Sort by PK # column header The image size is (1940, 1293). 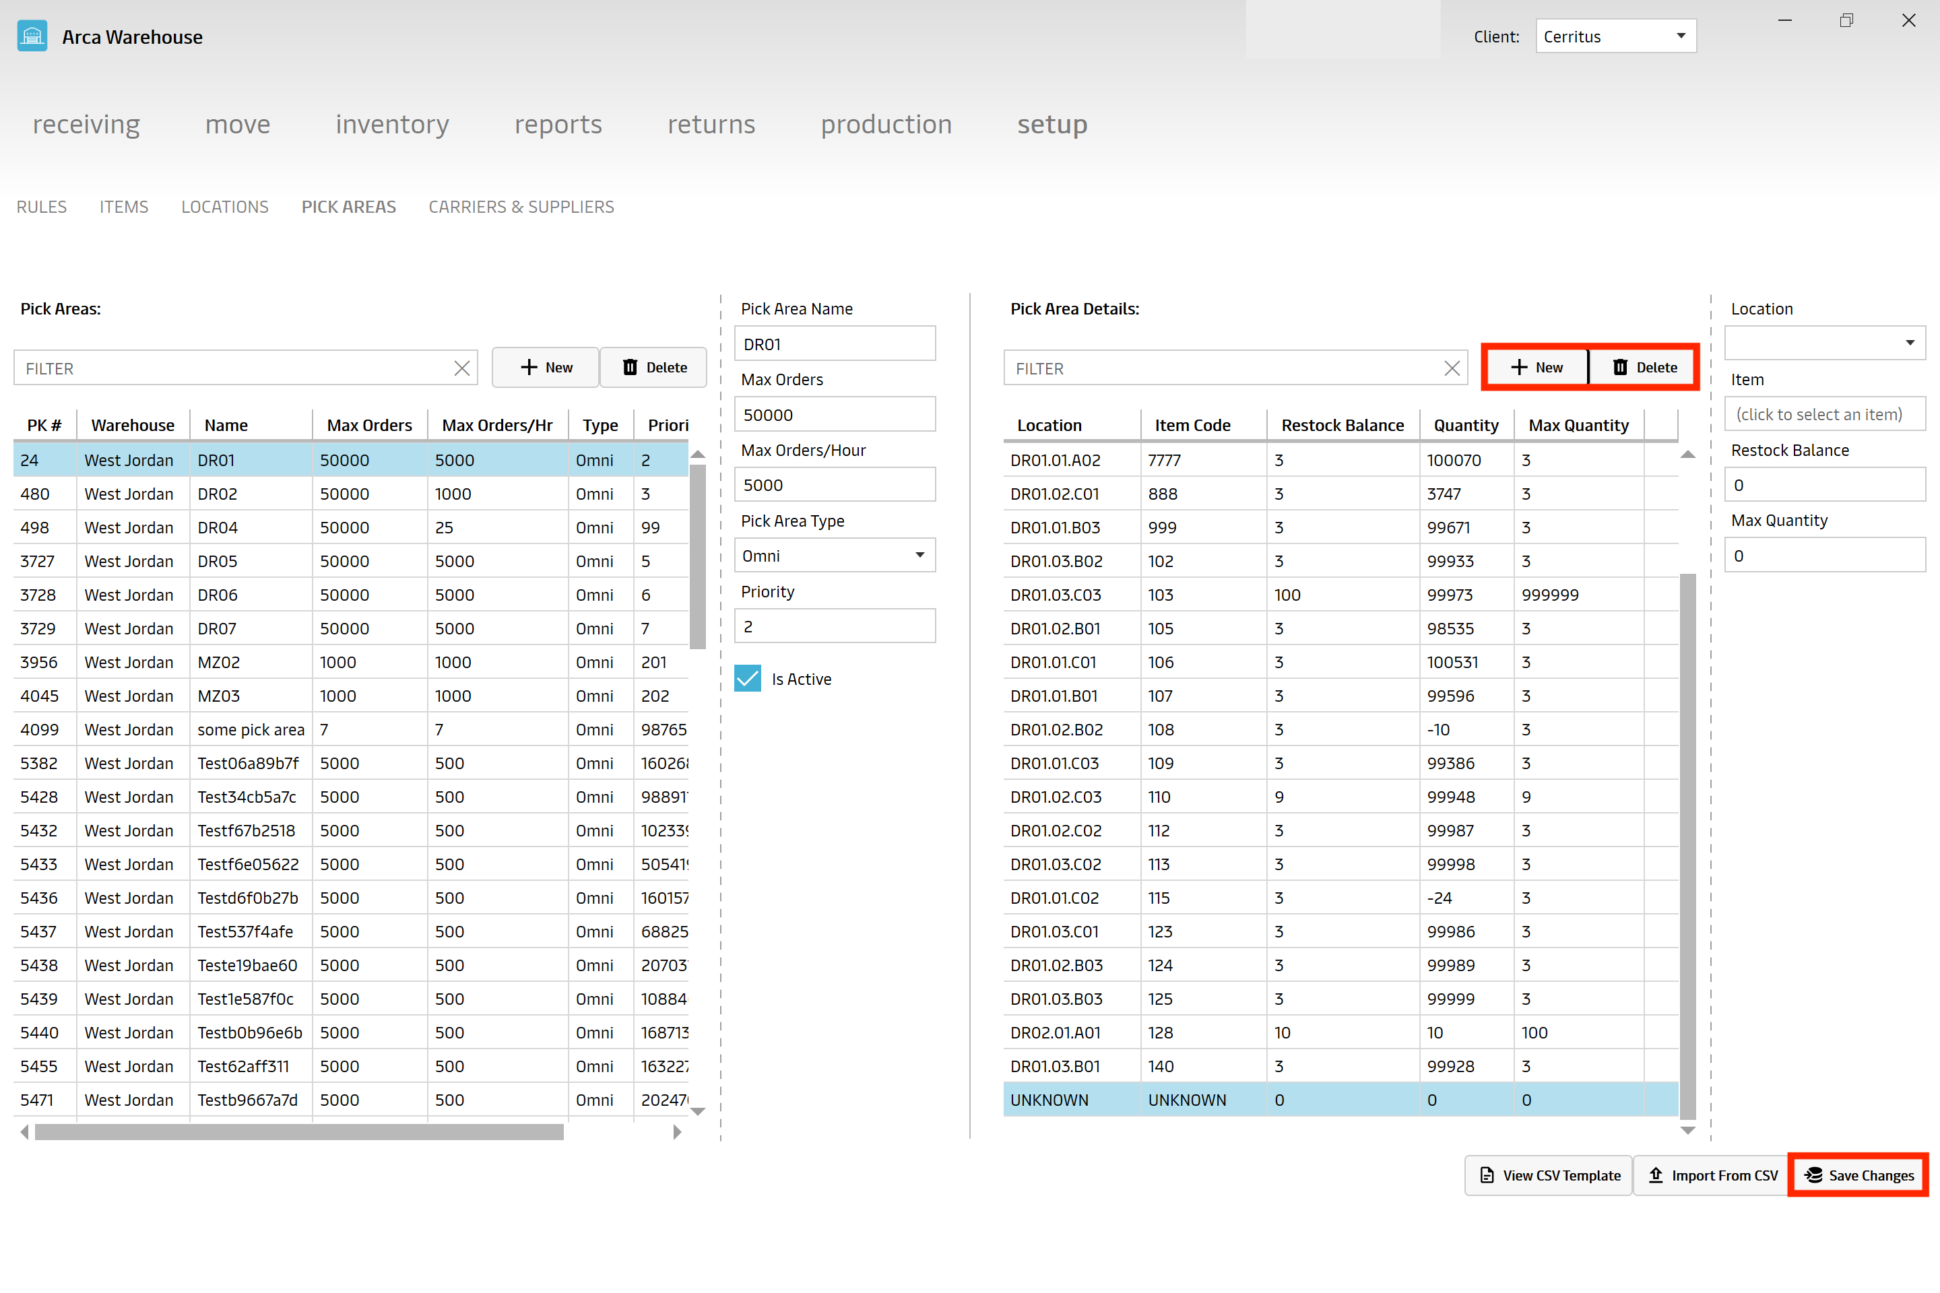(44, 426)
